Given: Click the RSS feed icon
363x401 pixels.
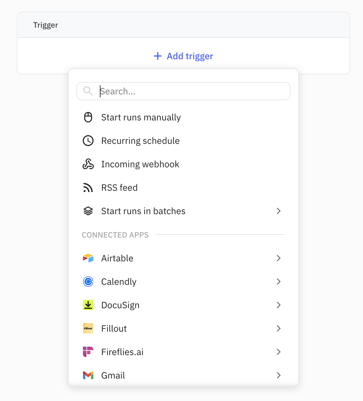Looking at the screenshot, I should tap(88, 188).
